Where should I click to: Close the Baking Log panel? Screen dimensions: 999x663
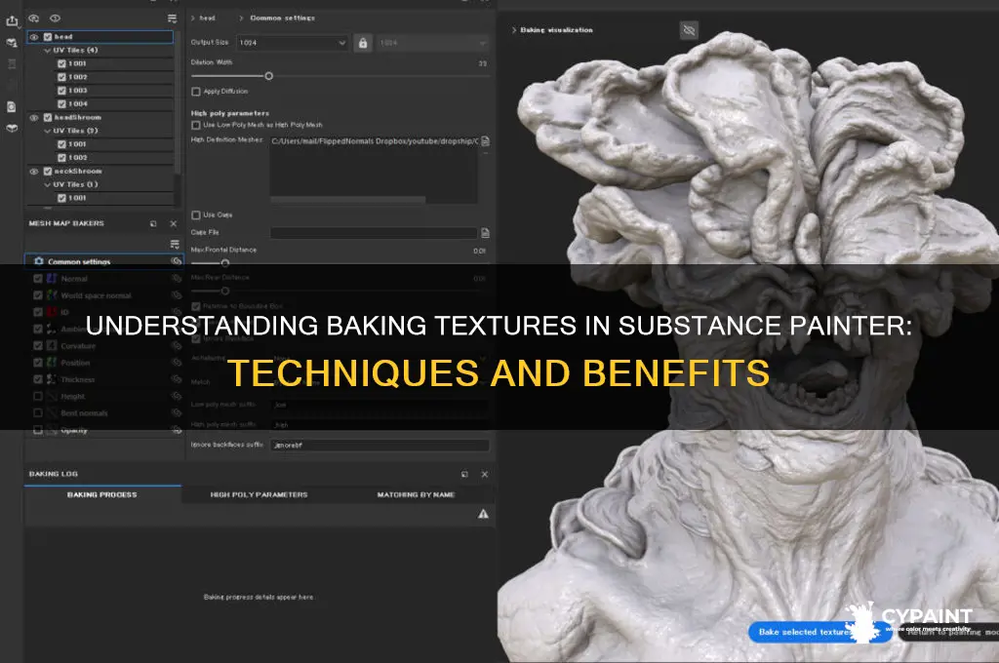(x=484, y=475)
